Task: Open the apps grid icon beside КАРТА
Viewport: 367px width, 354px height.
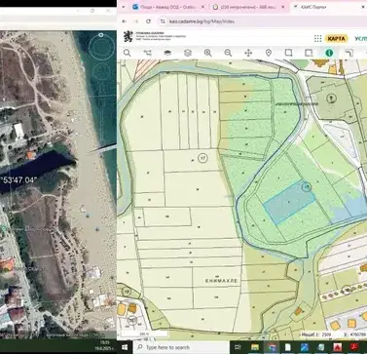Action: [317, 39]
